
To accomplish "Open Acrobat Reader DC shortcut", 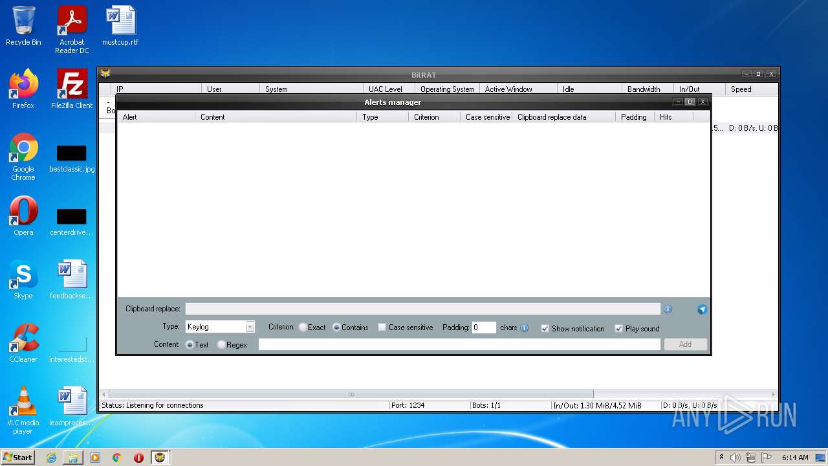I will (72, 30).
